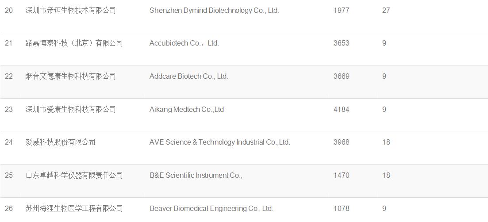Image resolution: width=488 pixels, height=222 pixels.
Task: Click row number 24 cell
Action: (9, 142)
